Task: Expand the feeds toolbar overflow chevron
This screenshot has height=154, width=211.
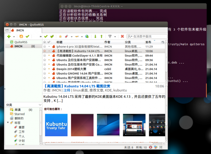Action: [x=40, y=37]
